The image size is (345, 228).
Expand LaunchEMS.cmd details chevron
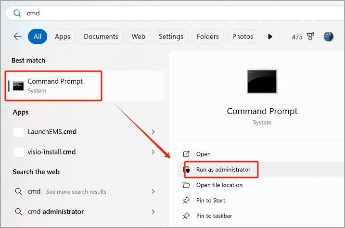[x=153, y=132]
